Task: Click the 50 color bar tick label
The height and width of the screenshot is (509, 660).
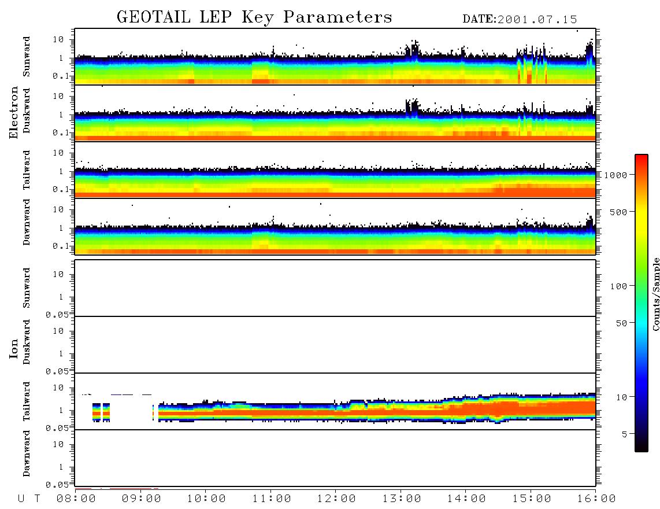Action: (621, 323)
